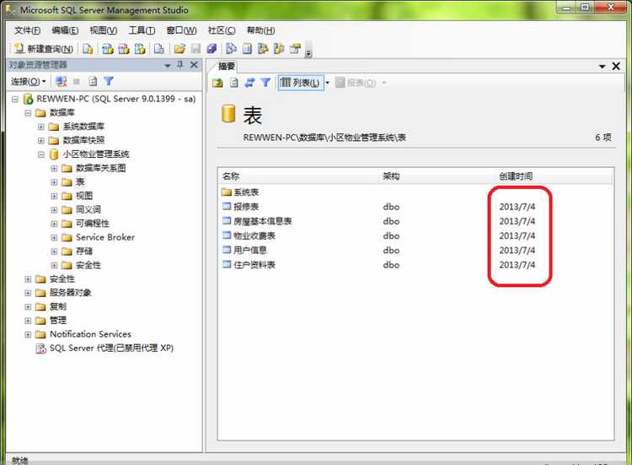Click the New Query (新建查询) button

[x=44, y=49]
